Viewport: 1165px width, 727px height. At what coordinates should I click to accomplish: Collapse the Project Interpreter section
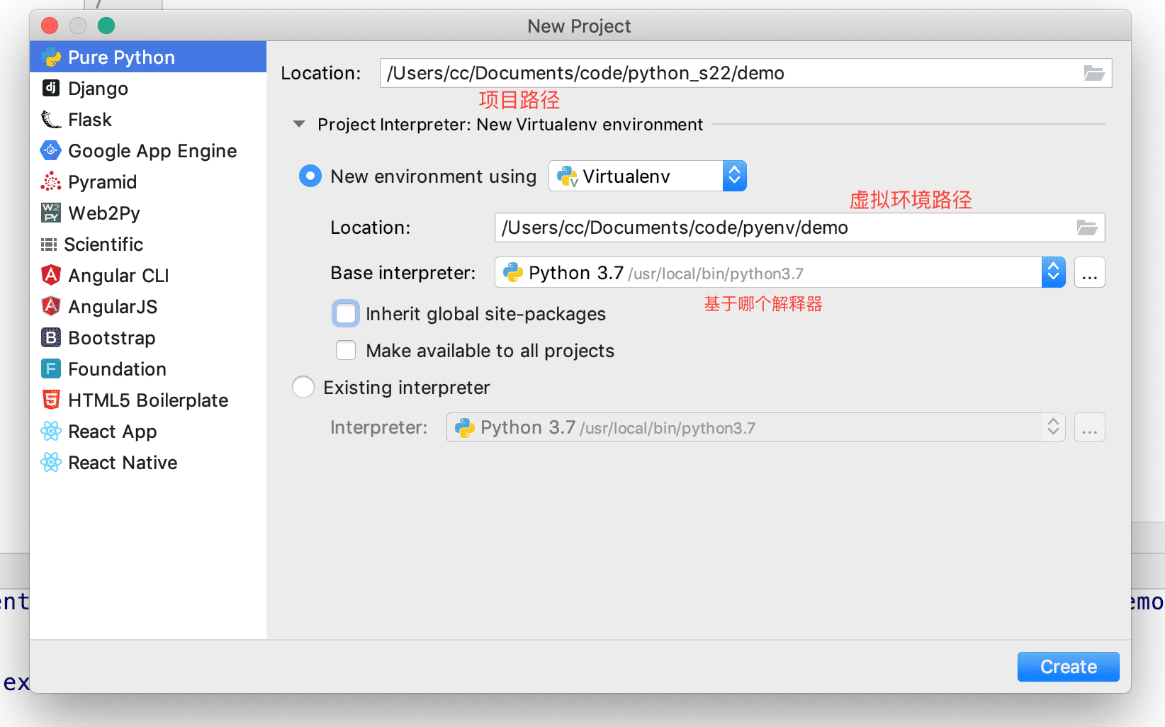tap(298, 124)
